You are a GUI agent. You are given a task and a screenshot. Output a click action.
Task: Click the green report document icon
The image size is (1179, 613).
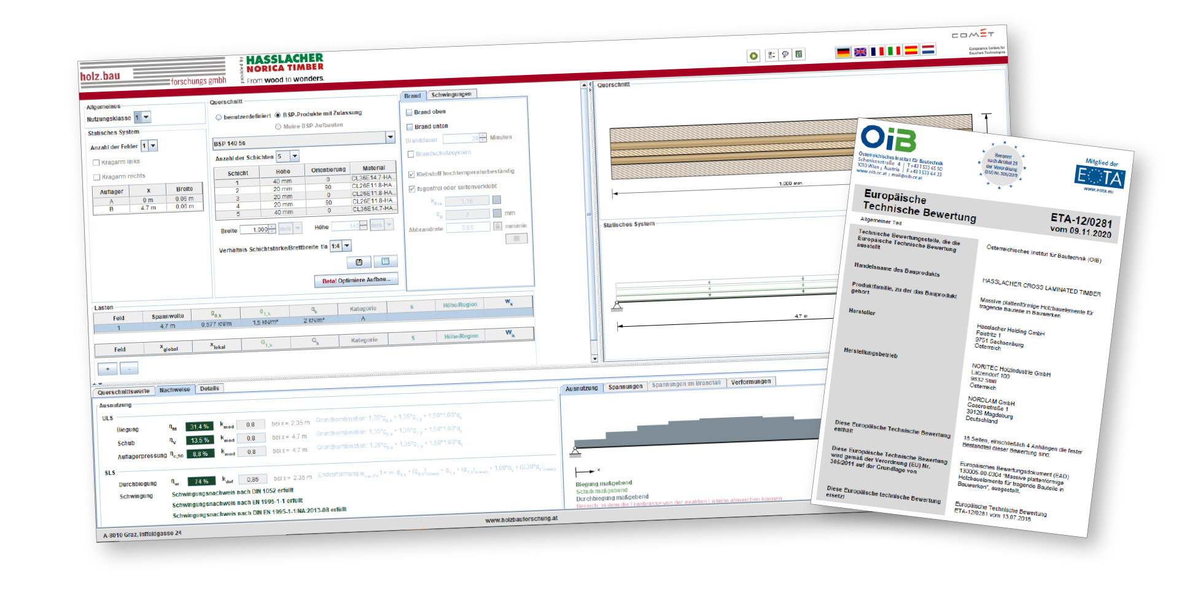tap(799, 54)
